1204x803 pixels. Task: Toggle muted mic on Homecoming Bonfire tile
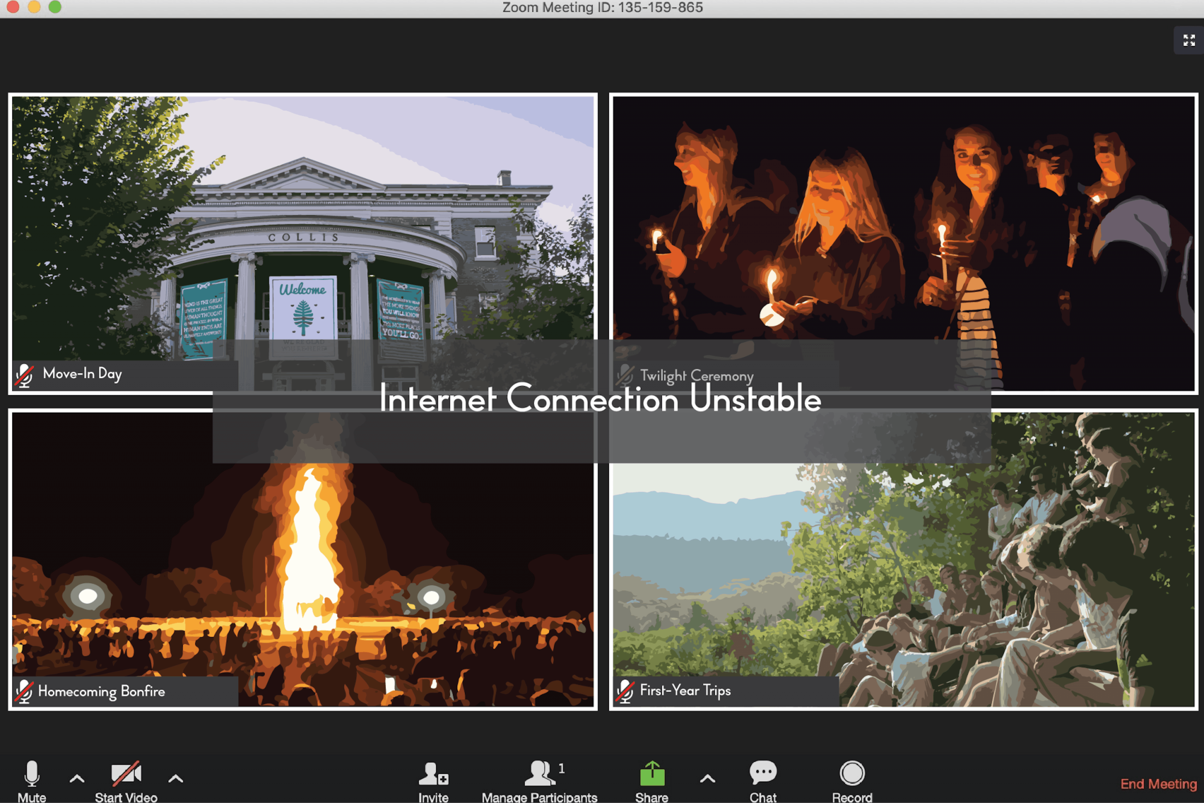[x=24, y=692]
